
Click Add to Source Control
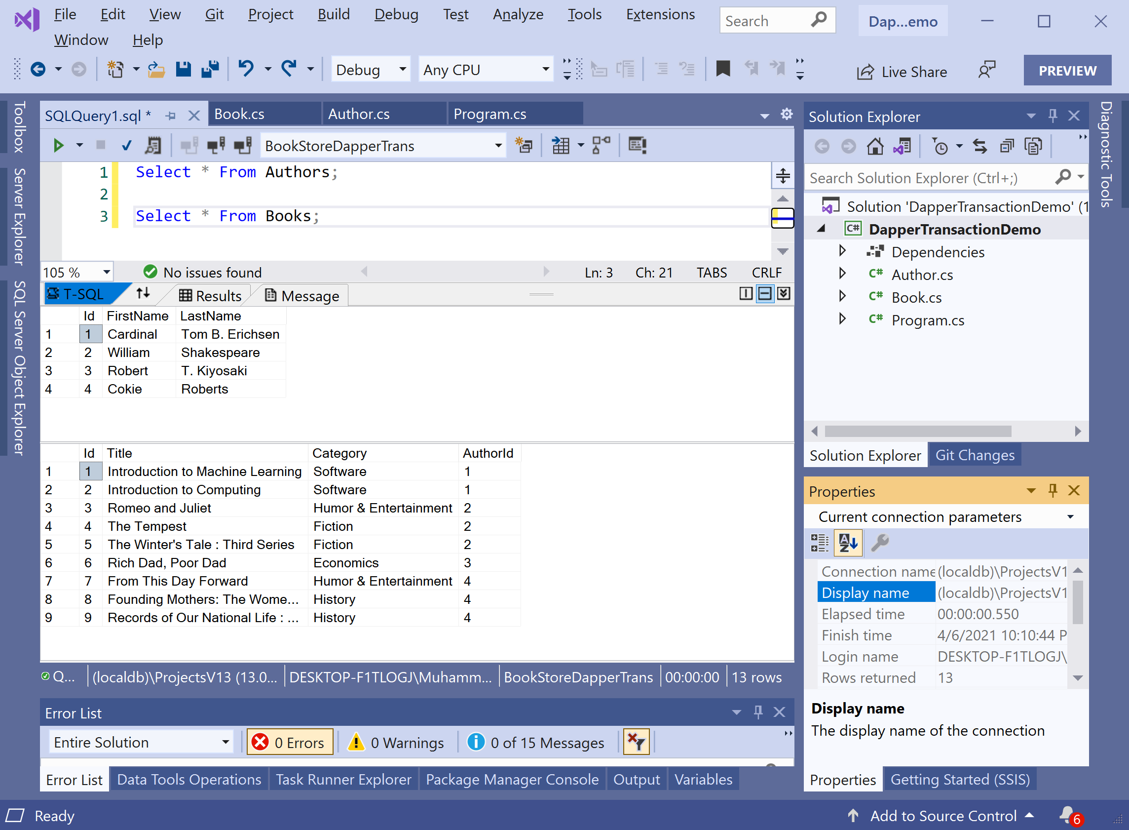pos(943,815)
